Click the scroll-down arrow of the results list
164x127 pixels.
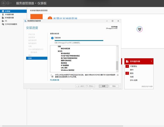[x=117, y=71]
